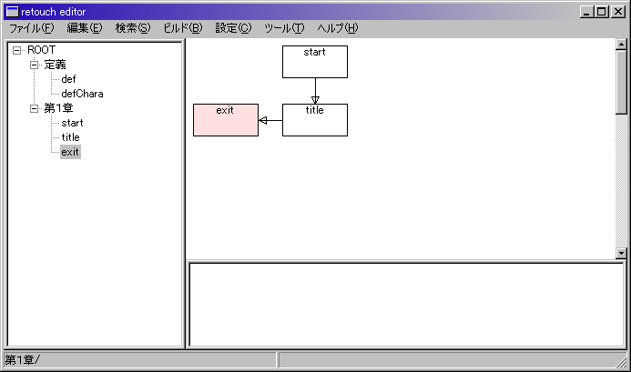The image size is (631, 372).
Task: Click the title node box in diagram
Action: [315, 120]
